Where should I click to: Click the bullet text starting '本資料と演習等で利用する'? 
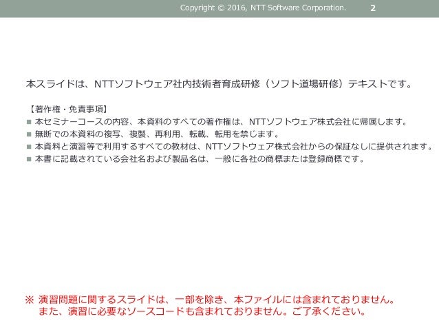pyautogui.click(x=234, y=146)
